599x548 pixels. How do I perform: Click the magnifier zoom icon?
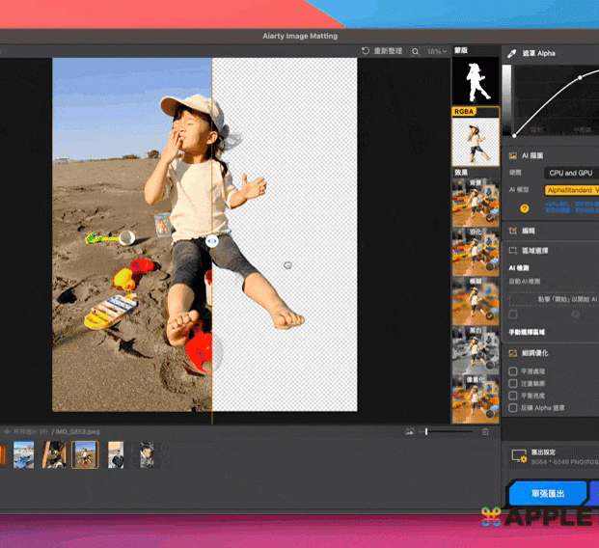(x=416, y=51)
